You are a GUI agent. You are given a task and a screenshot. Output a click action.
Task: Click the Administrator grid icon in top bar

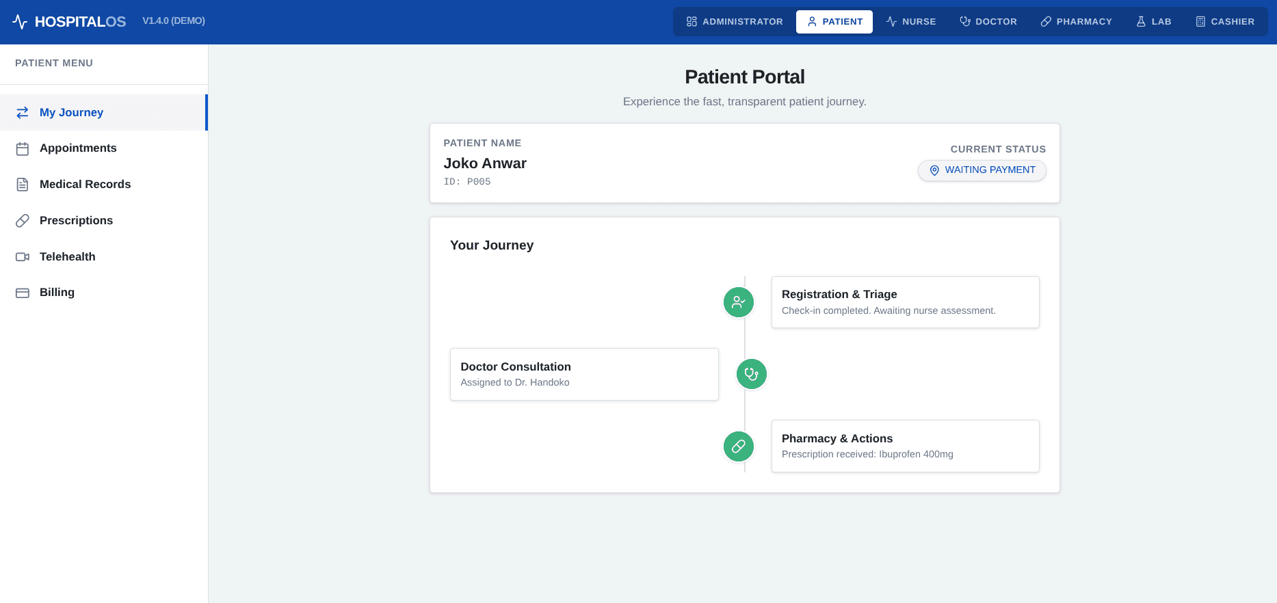tap(692, 22)
